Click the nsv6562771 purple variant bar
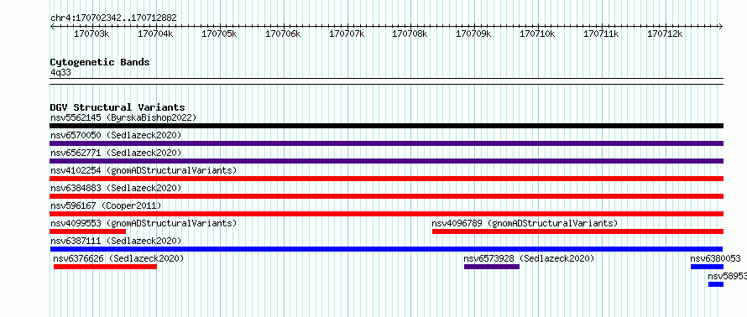The width and height of the screenshot is (747, 317). (x=386, y=161)
